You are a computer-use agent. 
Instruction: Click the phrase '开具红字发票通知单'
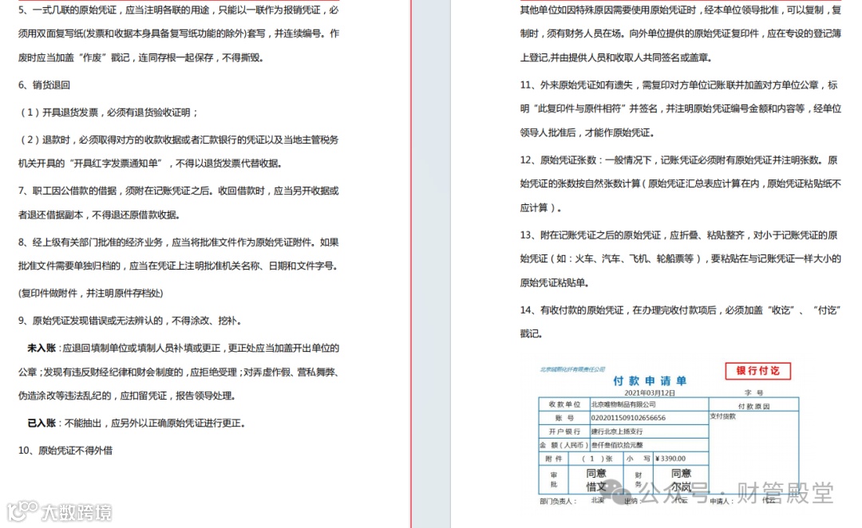pyautogui.click(x=117, y=164)
